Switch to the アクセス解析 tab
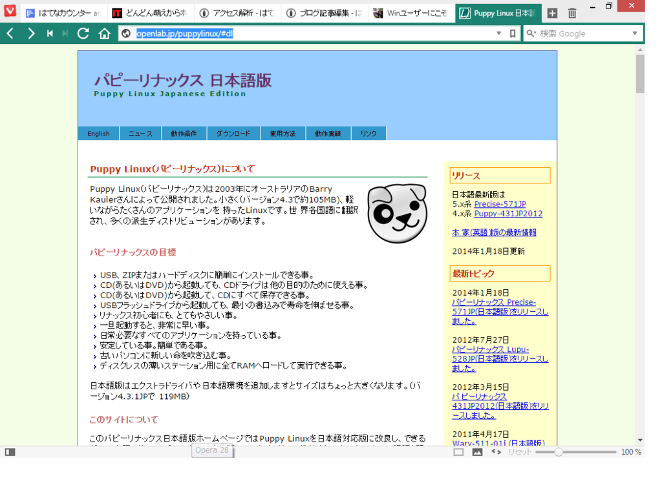The width and height of the screenshot is (662, 481). coord(237,13)
